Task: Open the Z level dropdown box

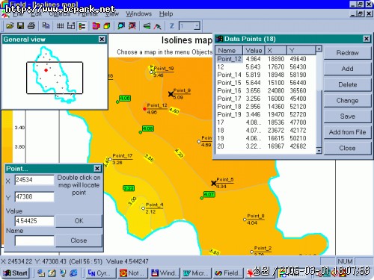Action: click(x=190, y=26)
